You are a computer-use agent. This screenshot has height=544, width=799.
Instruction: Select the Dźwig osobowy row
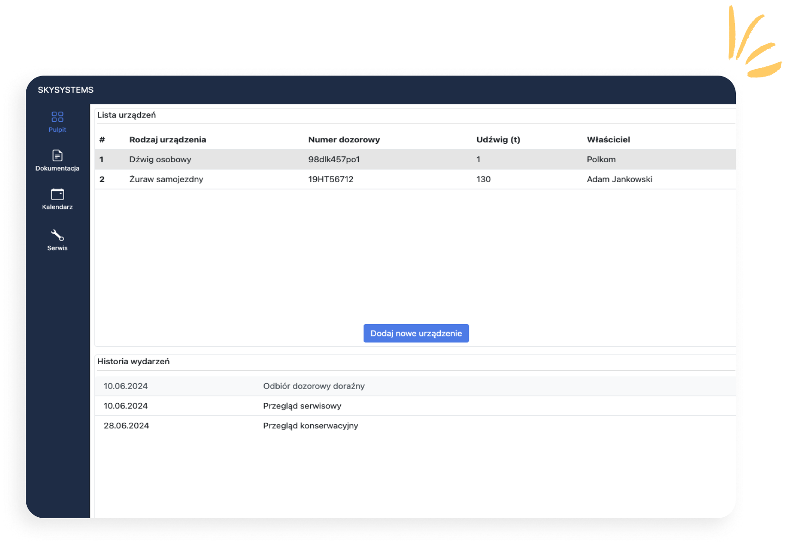[x=415, y=160]
